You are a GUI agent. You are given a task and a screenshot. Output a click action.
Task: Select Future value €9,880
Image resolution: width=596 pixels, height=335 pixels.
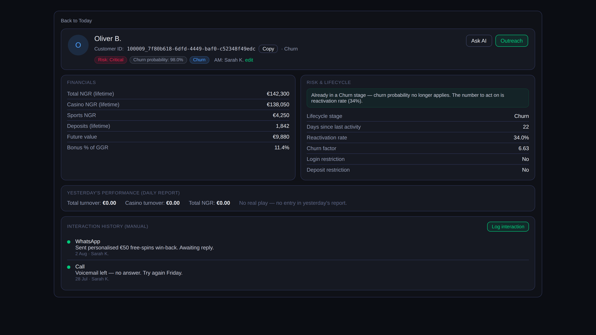281,137
